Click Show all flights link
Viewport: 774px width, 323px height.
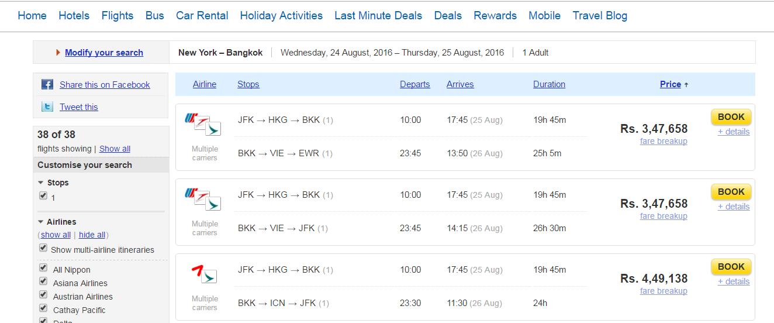pyautogui.click(x=115, y=149)
